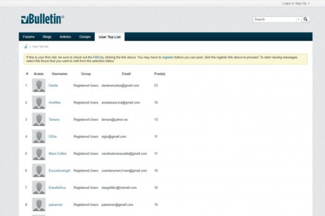Click post count 23 for Danila

point(156,85)
